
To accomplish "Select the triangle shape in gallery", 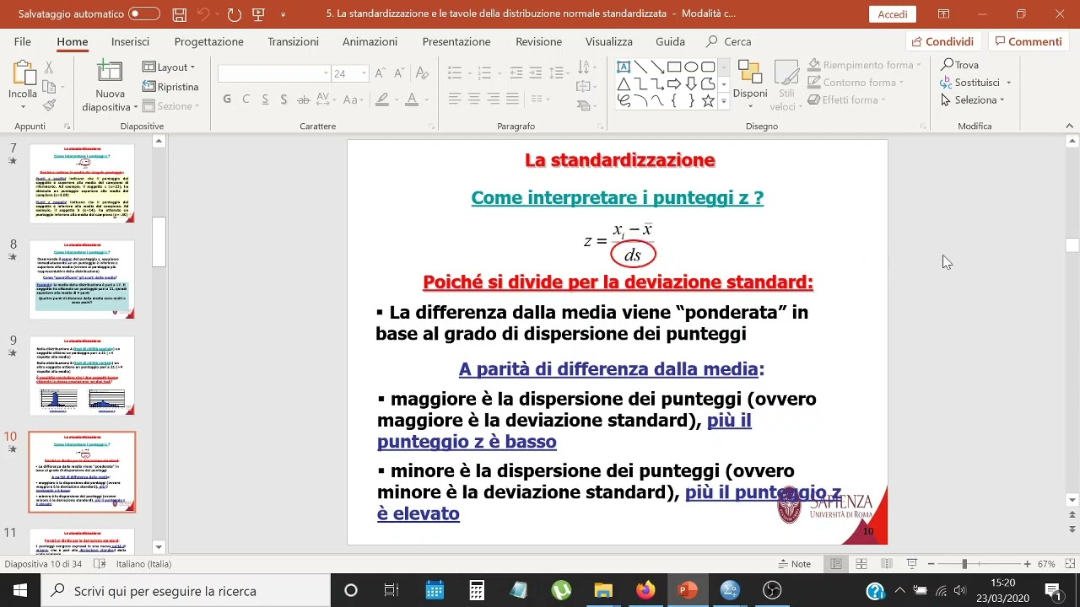I will 624,83.
